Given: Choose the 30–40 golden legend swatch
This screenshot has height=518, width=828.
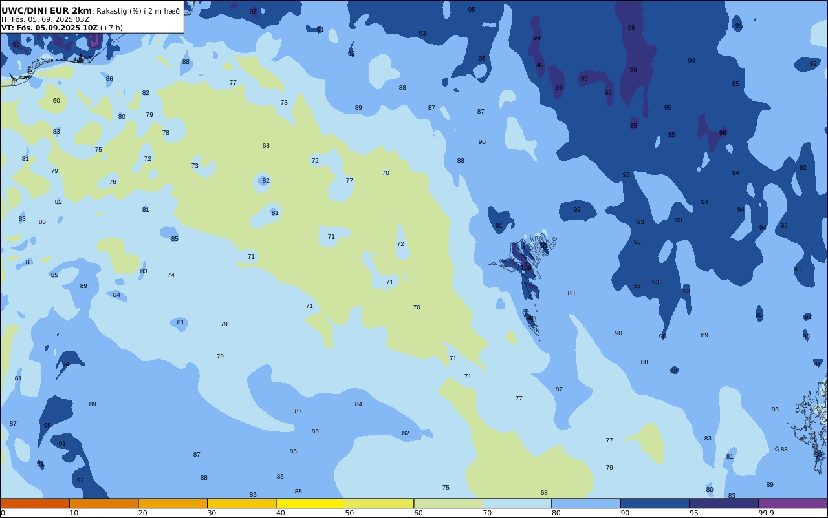Looking at the screenshot, I should pyautogui.click(x=241, y=503).
